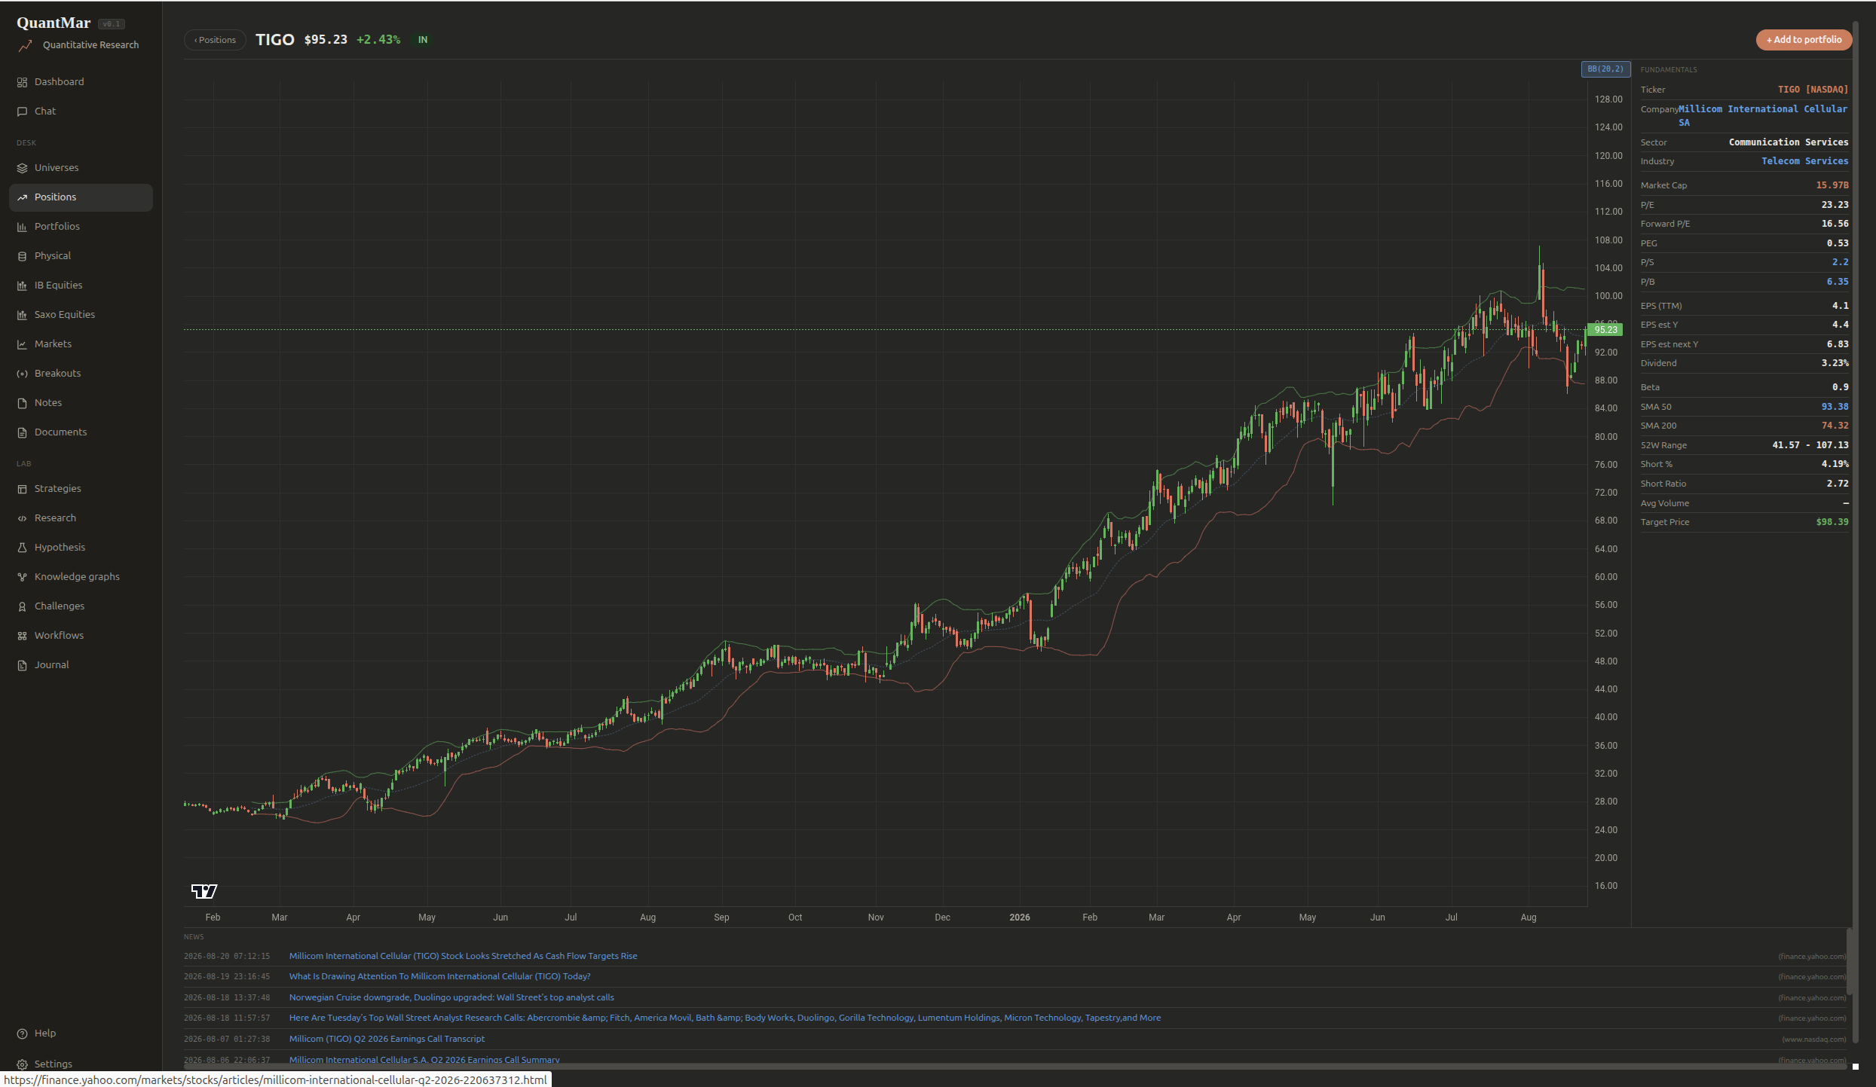Click the '$95.23' price in the header
The height and width of the screenshot is (1087, 1876).
[326, 39]
